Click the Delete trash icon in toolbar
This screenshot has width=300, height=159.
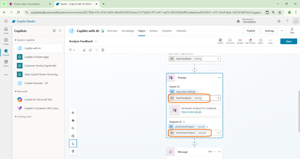point(103,50)
